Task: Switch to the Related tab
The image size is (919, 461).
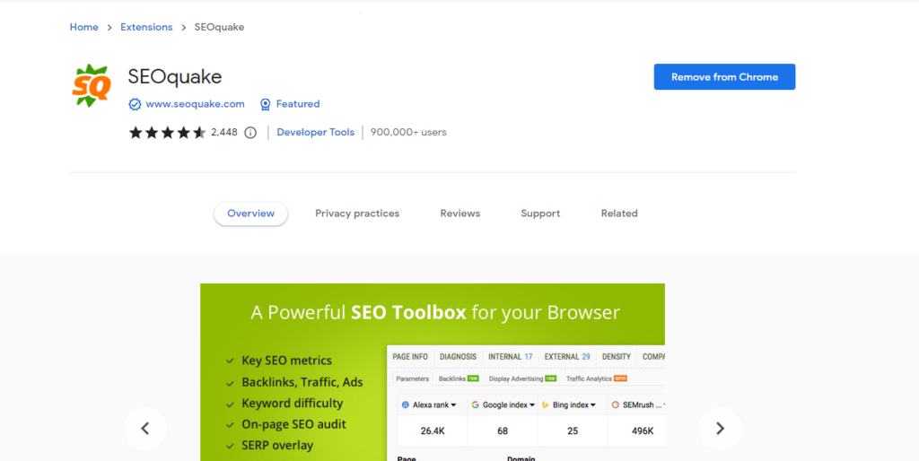Action: click(619, 213)
